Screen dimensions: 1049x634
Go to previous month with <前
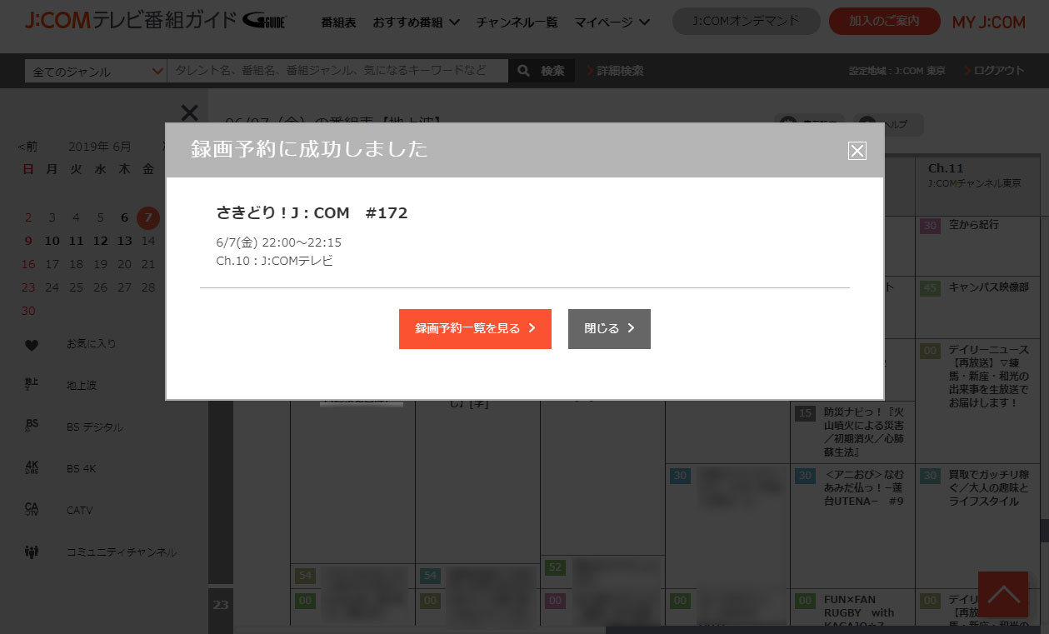coord(27,147)
